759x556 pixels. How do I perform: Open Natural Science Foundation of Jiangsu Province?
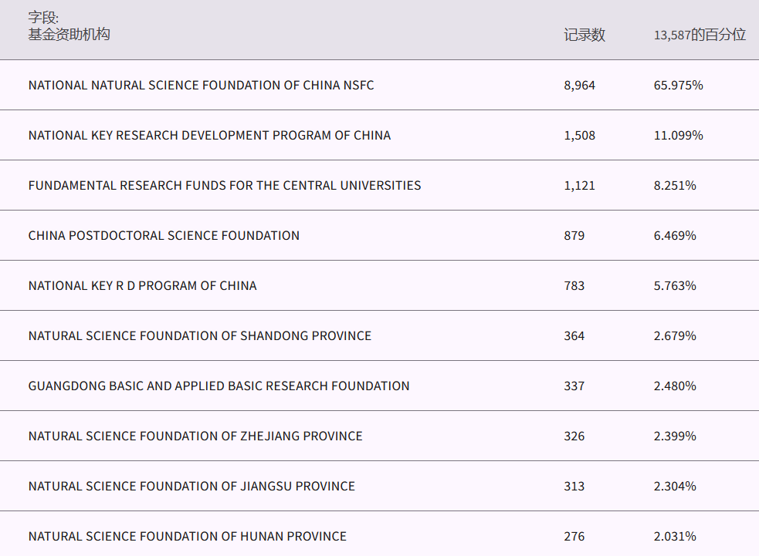click(x=191, y=487)
